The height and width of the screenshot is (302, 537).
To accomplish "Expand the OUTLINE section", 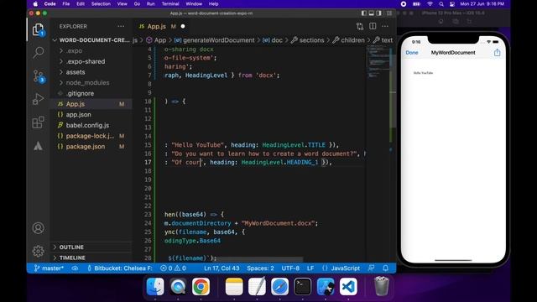I will pyautogui.click(x=91, y=247).
